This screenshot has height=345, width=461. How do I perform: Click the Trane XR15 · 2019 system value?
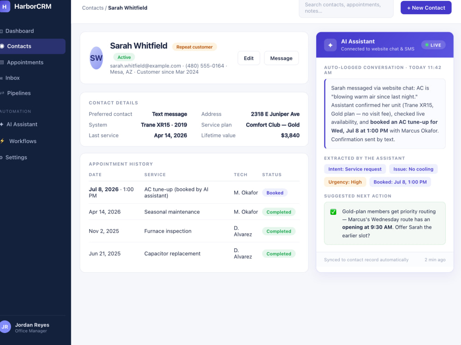tap(164, 125)
